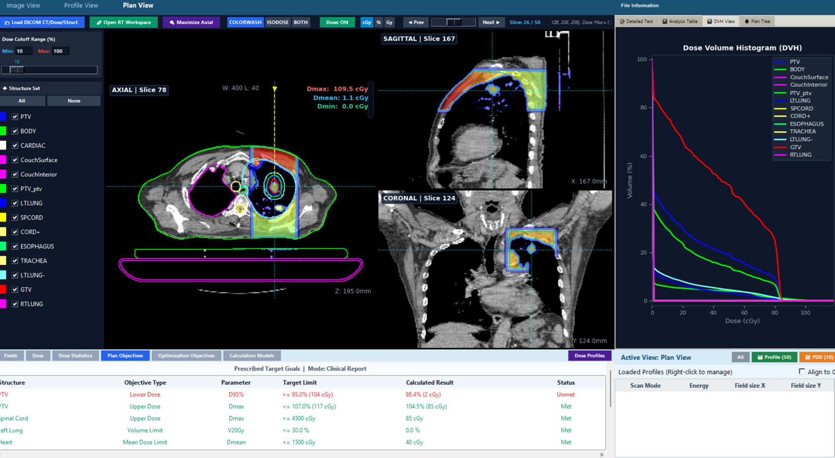Image resolution: width=835 pixels, height=458 pixels.
Task: Click the Max dose cutoff field
Action: point(60,51)
